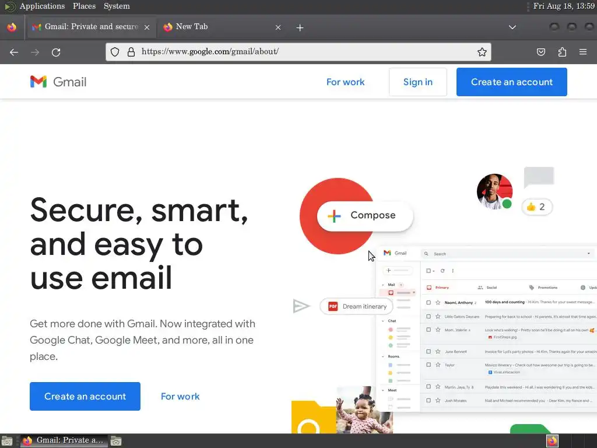This screenshot has width=597, height=448.
Task: Open the select-all checkbox dropdown in mockup toolbar
Action: tap(431, 271)
